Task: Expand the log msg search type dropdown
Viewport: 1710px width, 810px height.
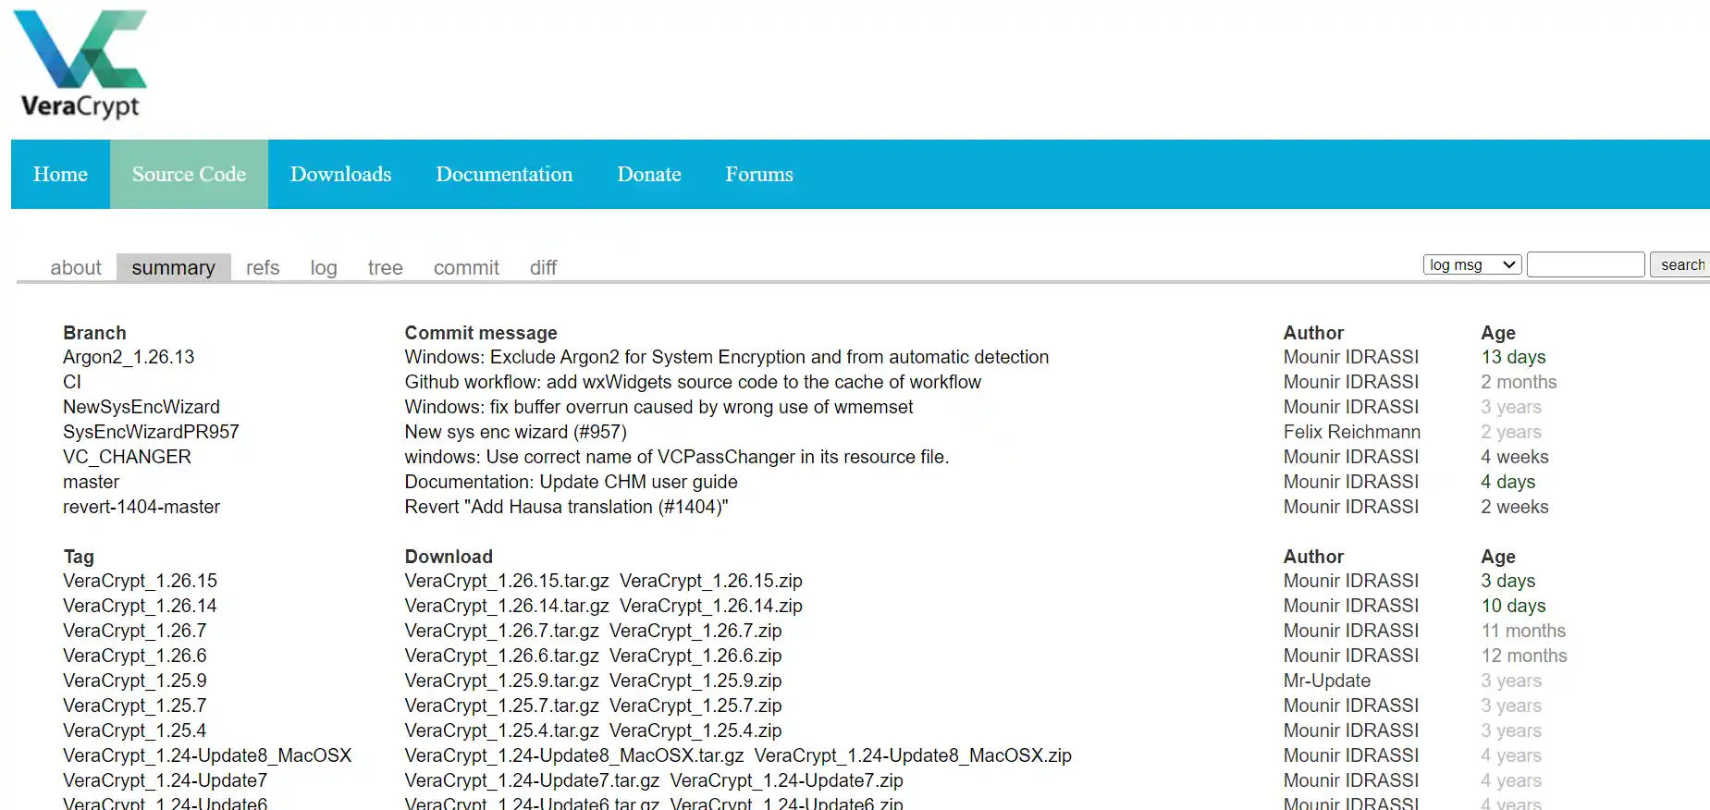Action: coord(1472,264)
